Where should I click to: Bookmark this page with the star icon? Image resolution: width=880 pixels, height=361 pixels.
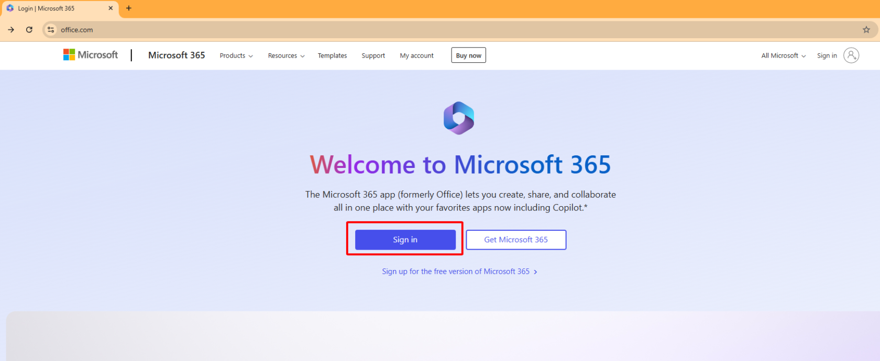point(866,30)
